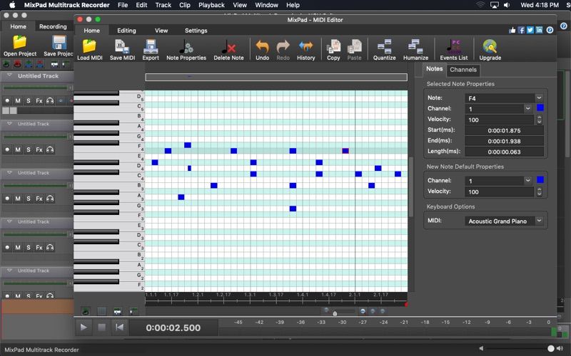Mute the first Untitled Track
Screen dimensions: 571x356
coord(18,100)
